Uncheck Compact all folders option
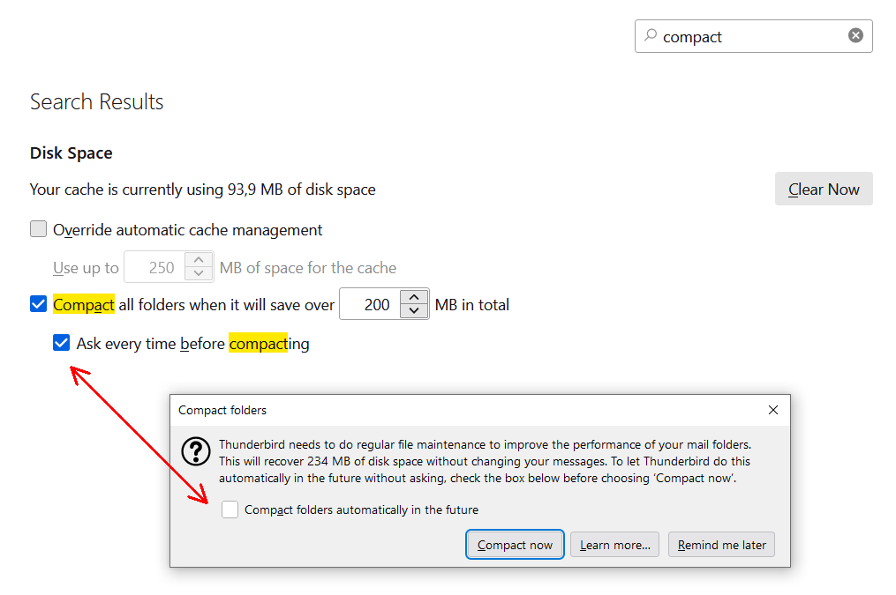Viewport: 896px width, 595px height. pyautogui.click(x=39, y=305)
